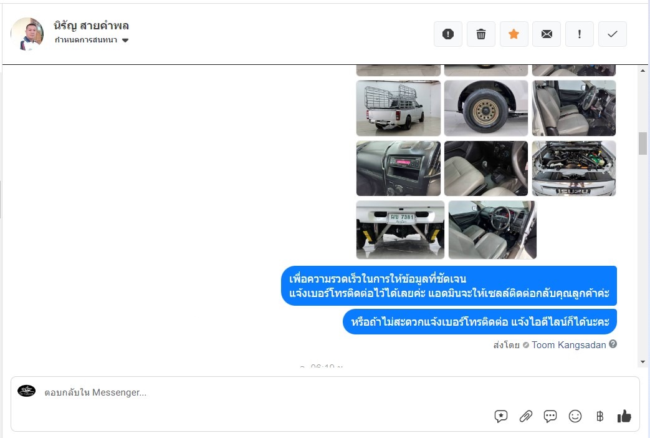650x438 pixels.
Task: Open the license plate 7381 photo
Action: [401, 230]
